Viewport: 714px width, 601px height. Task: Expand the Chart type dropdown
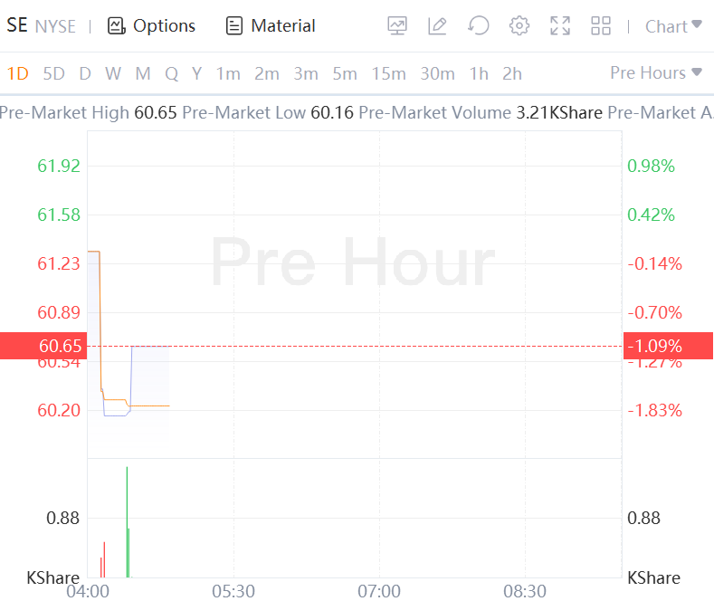[673, 26]
